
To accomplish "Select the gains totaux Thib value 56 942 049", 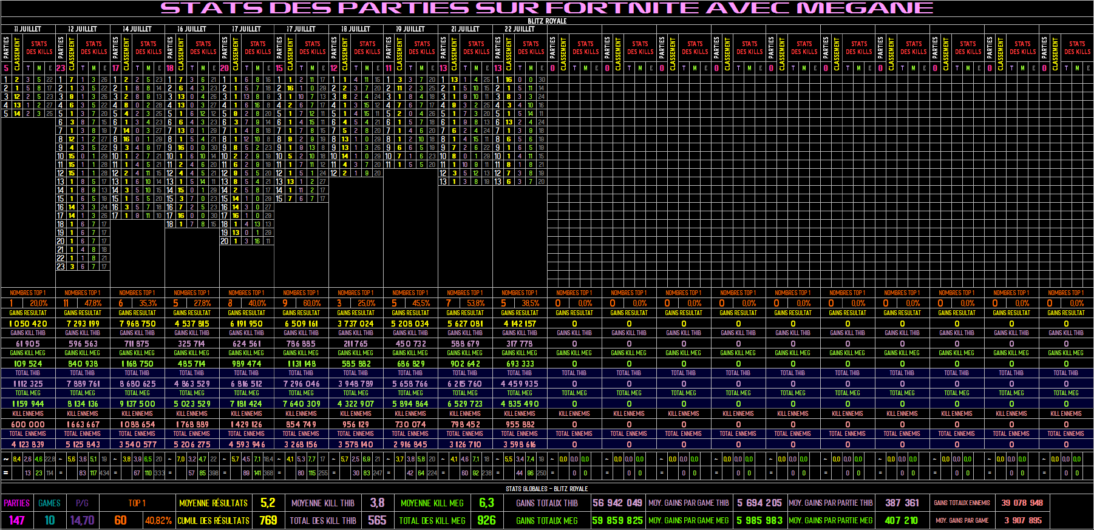I will tap(617, 503).
